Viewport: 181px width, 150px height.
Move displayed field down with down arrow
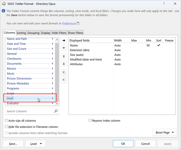point(64,64)
